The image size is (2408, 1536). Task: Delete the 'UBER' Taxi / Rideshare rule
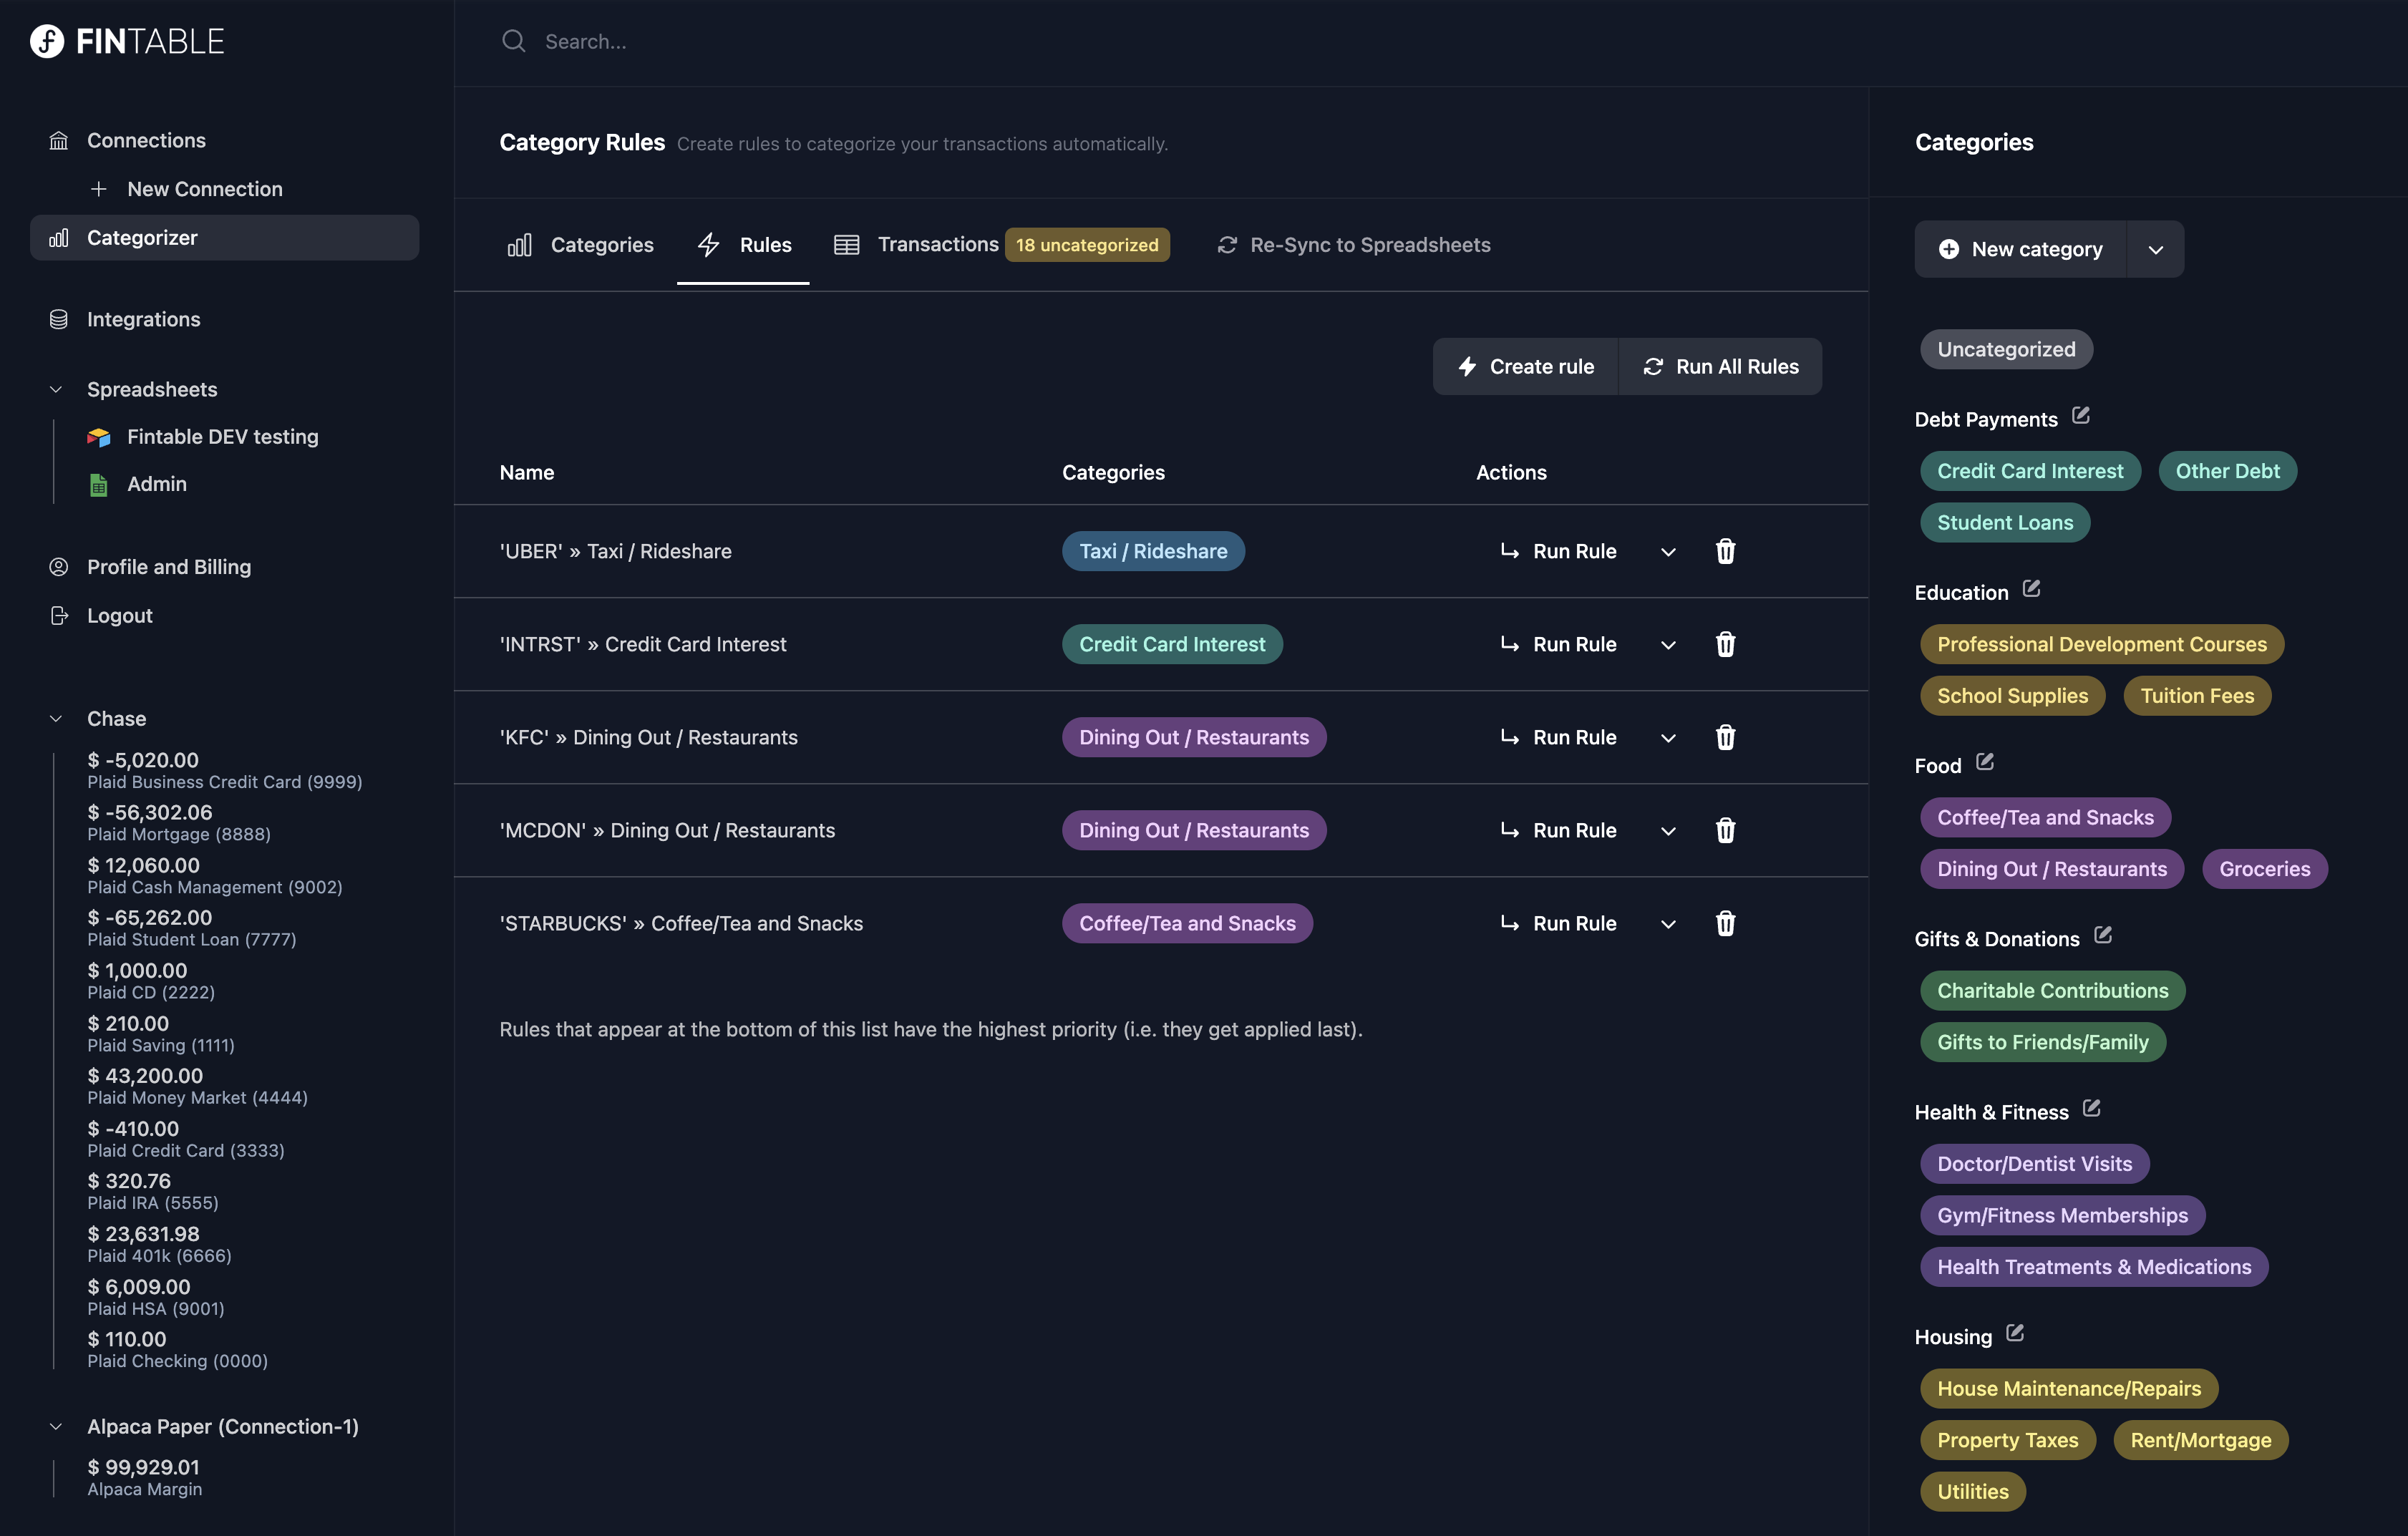(x=1725, y=551)
